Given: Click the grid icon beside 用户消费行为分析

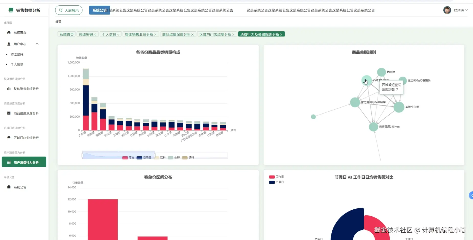Looking at the screenshot, I should click(9, 162).
